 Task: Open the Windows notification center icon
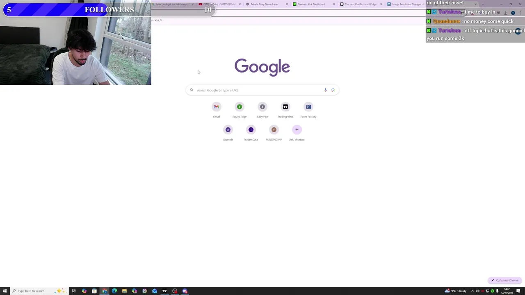click(518, 291)
